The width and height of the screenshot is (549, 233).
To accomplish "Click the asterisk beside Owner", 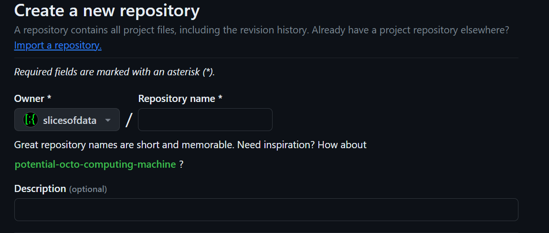I will [x=49, y=98].
